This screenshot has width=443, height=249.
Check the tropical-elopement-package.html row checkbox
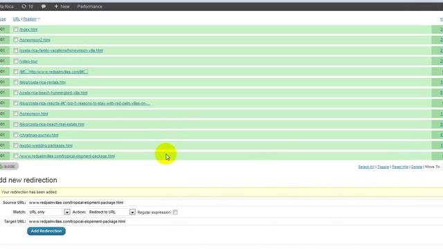(x=15, y=156)
